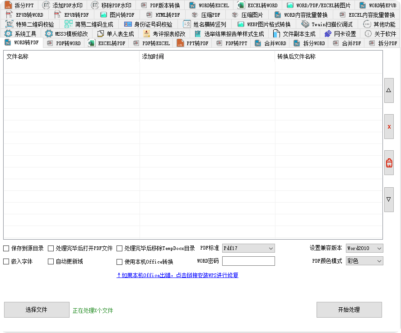Select the 单人表生成 tab
This screenshot has height=333, width=401.
pos(116,34)
